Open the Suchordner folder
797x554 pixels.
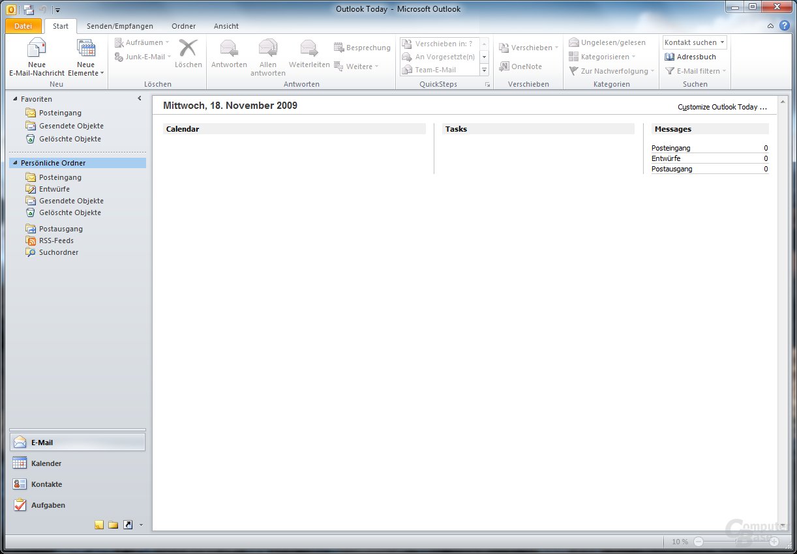point(59,252)
